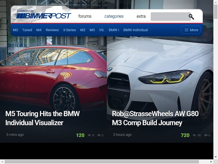Select the Tuned category link
218x164 pixels.
27,30
